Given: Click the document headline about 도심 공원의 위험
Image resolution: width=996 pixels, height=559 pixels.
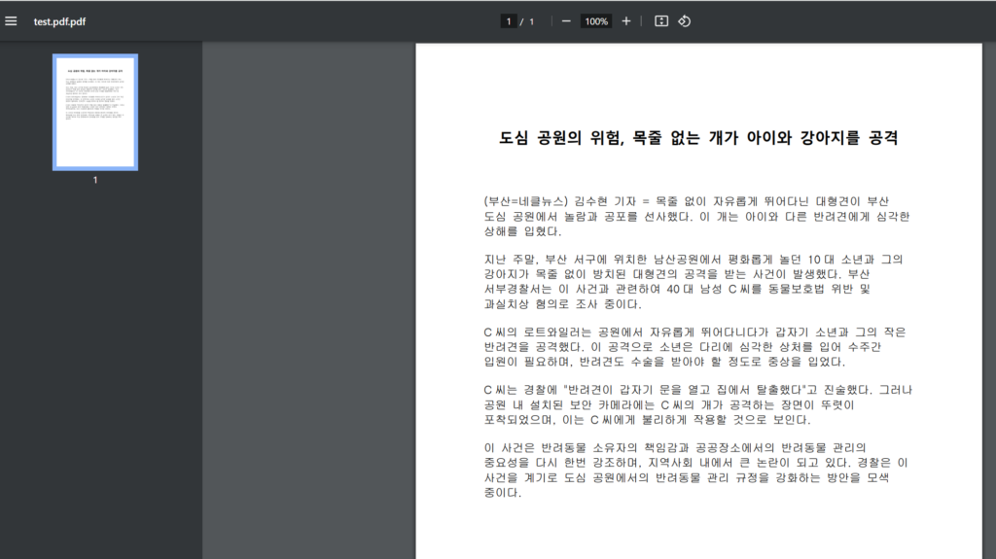Looking at the screenshot, I should point(698,138).
